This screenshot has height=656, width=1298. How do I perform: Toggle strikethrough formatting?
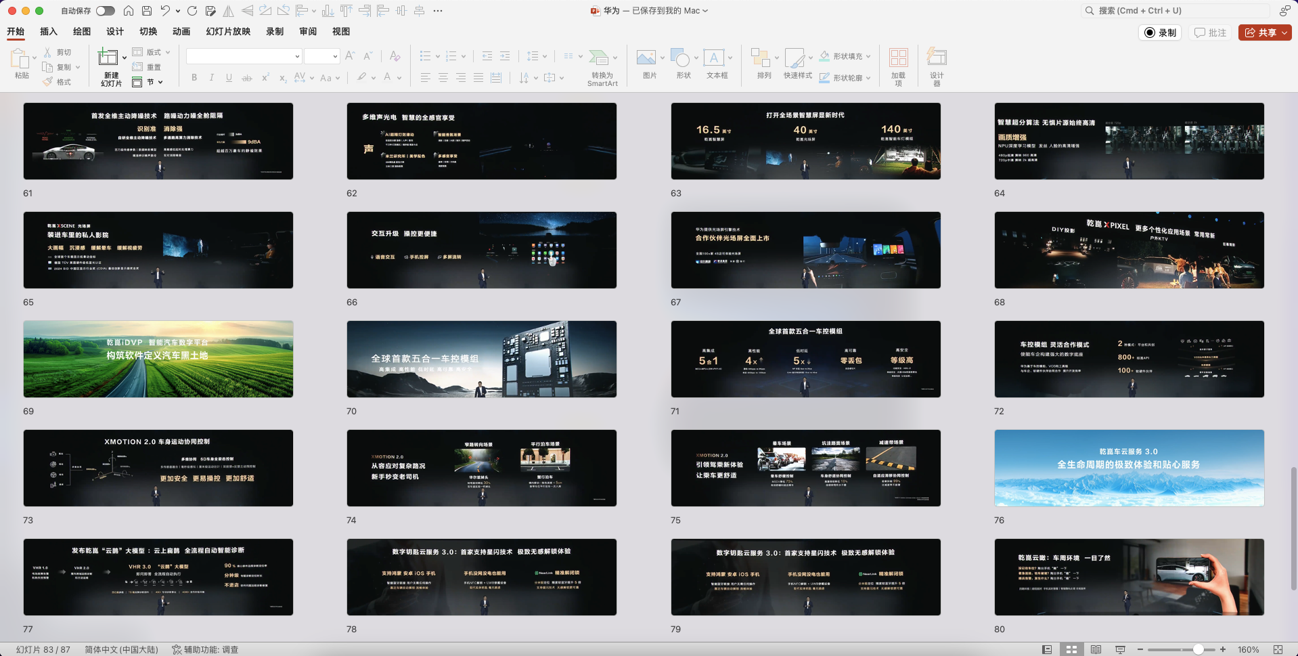247,78
